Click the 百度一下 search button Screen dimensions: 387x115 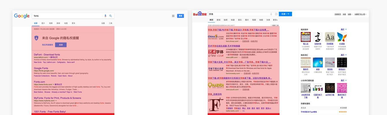click(x=285, y=14)
